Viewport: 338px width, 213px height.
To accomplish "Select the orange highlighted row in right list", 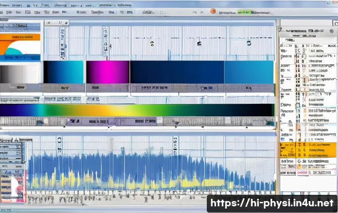I will [308, 150].
